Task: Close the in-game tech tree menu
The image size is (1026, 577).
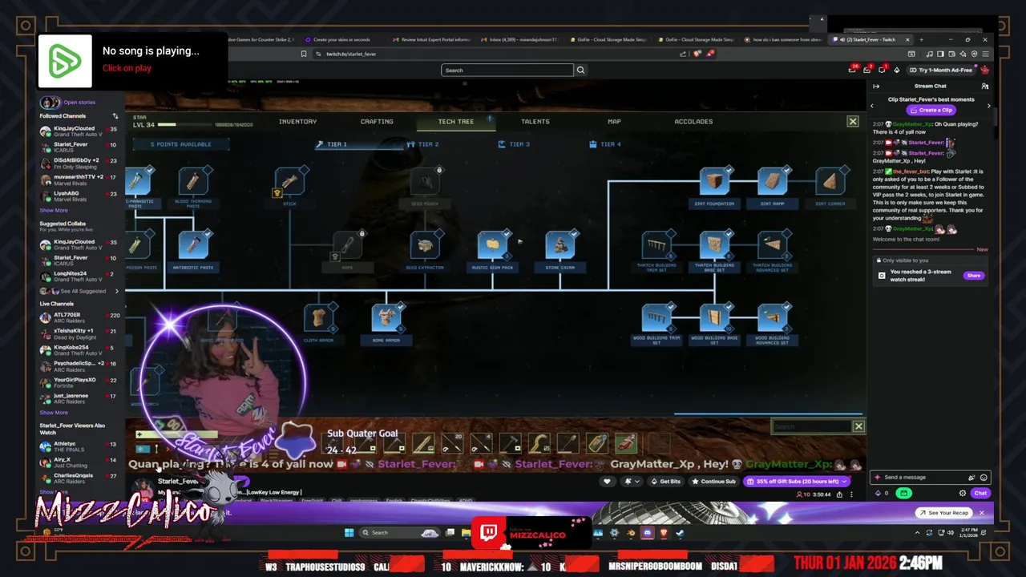Action: coord(853,122)
